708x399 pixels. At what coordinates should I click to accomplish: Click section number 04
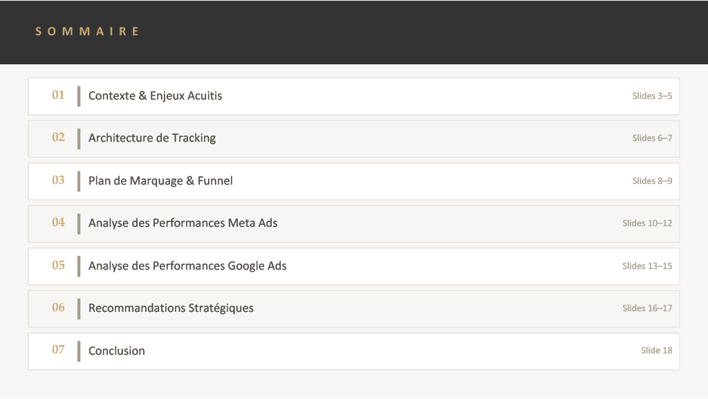(58, 222)
